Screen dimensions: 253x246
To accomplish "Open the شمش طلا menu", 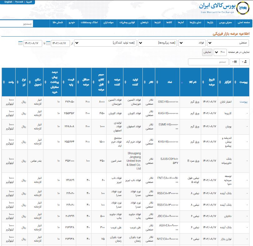I will pos(57,23).
